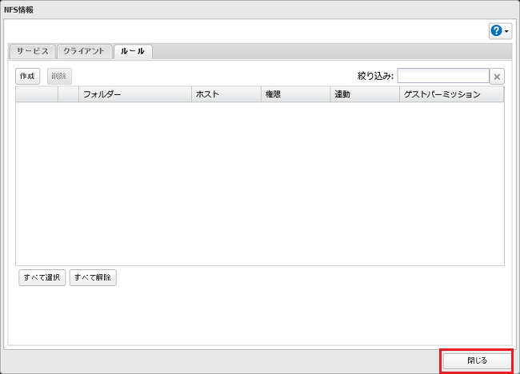Open the help question-mark menu
The width and height of the screenshot is (520, 374).
coord(500,31)
